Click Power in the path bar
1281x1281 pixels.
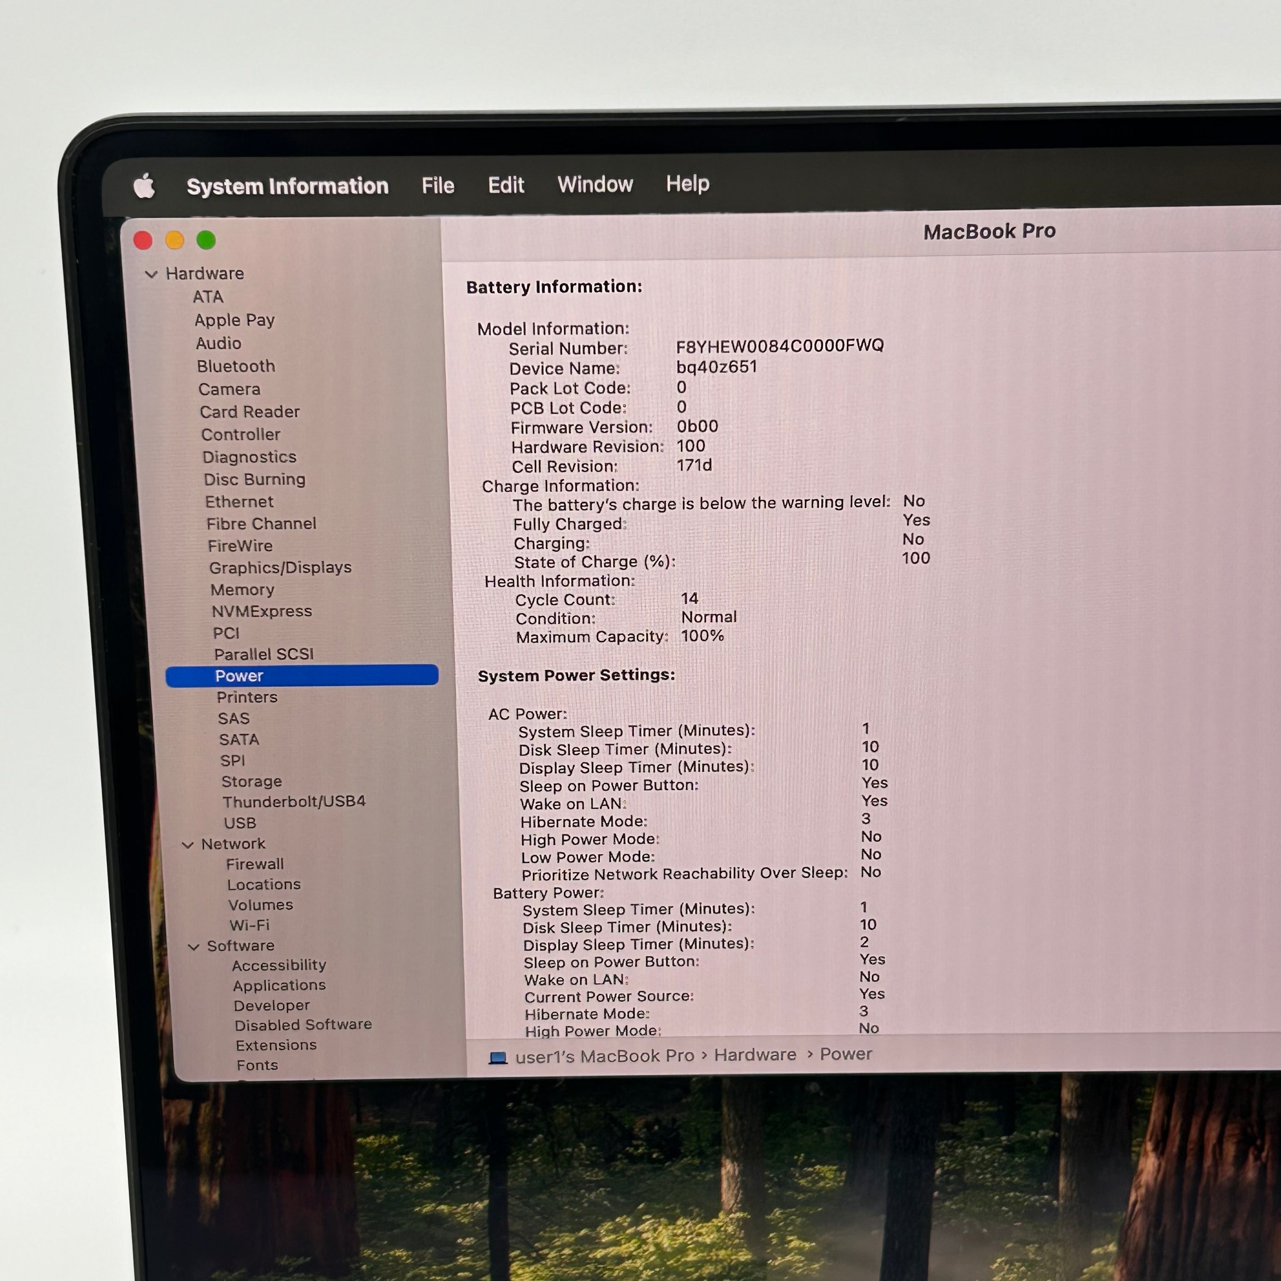pyautogui.click(x=846, y=1054)
